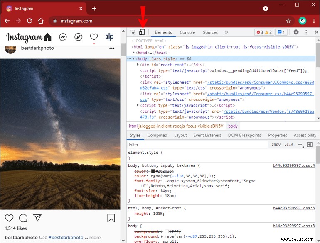The image size is (320, 243).
Task: Open the comment bubble icon
Action: (x=23, y=218)
